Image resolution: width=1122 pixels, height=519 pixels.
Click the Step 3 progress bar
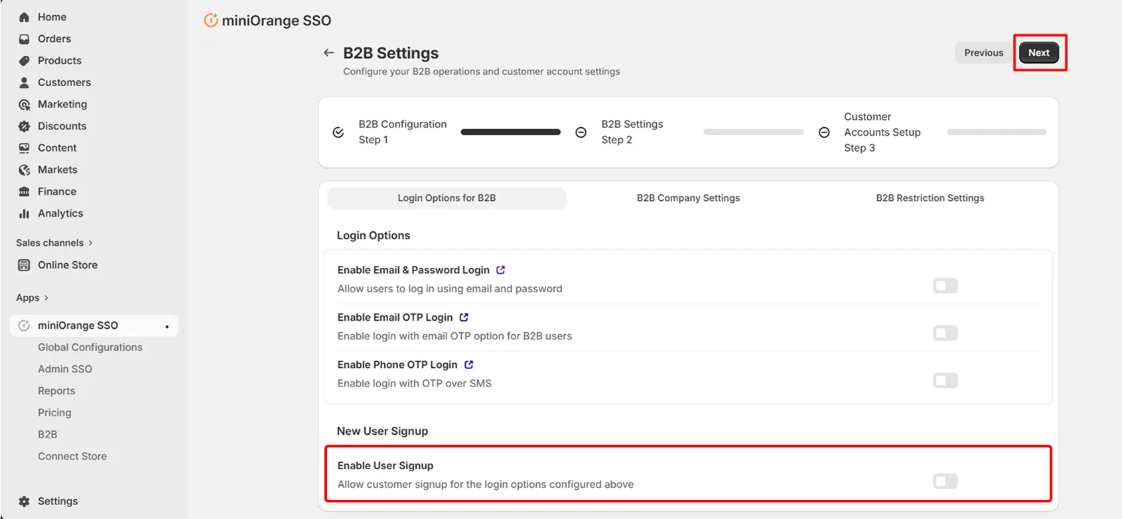[997, 133]
